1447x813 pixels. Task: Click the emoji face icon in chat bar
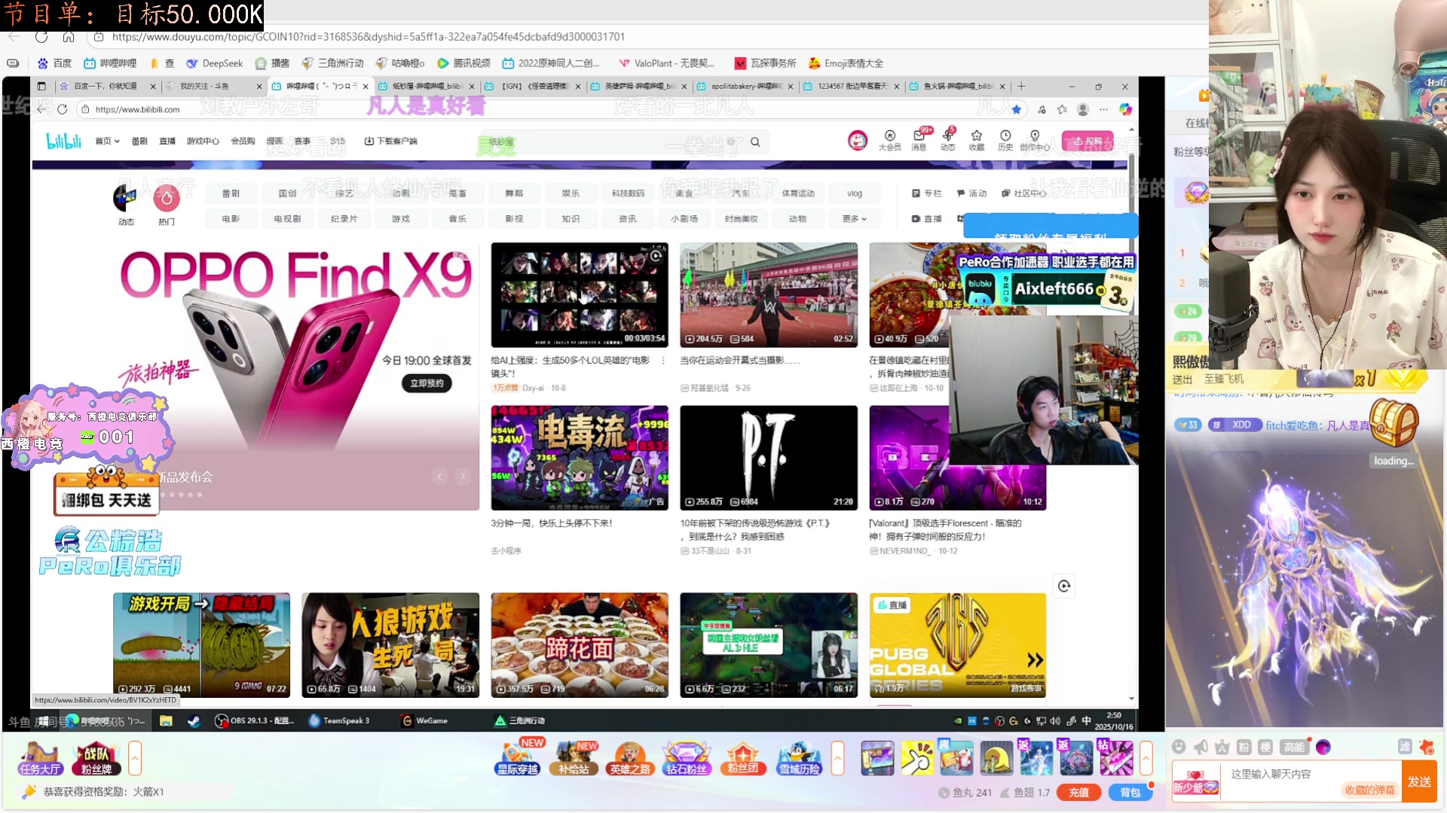(x=1179, y=747)
